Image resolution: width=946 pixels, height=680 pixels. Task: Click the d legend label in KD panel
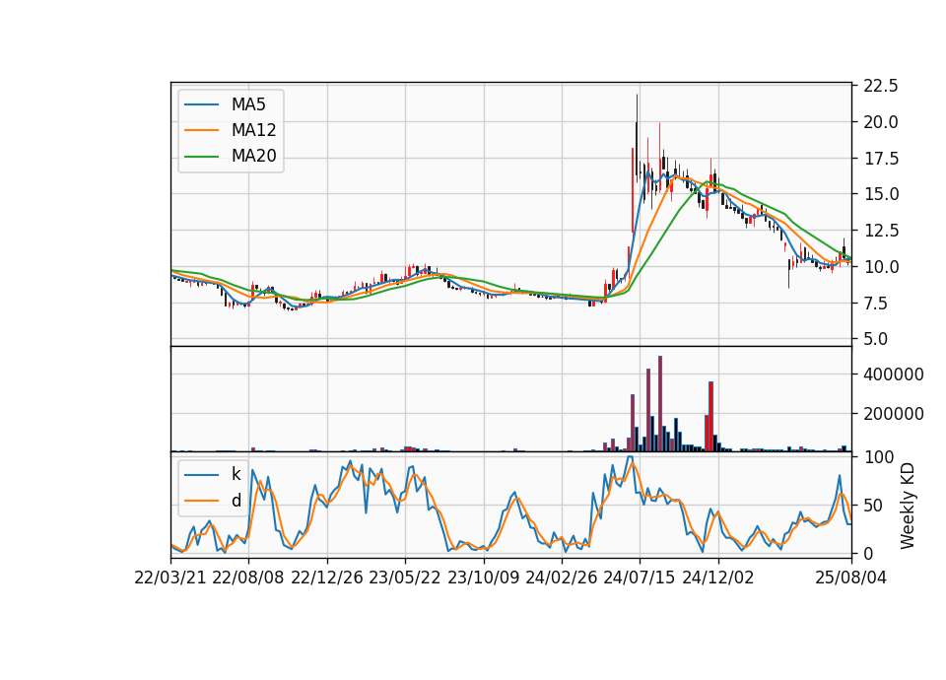(236, 501)
